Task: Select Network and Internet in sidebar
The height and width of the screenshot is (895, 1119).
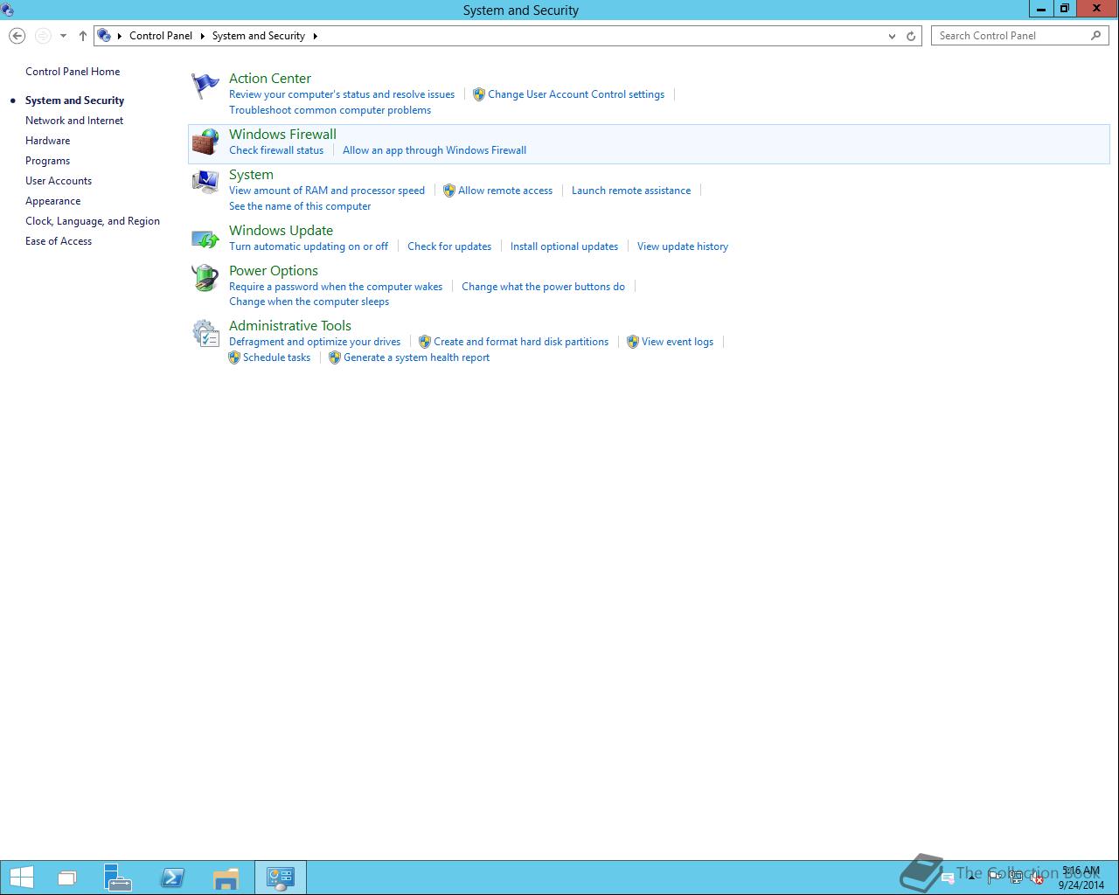Action: pos(74,121)
